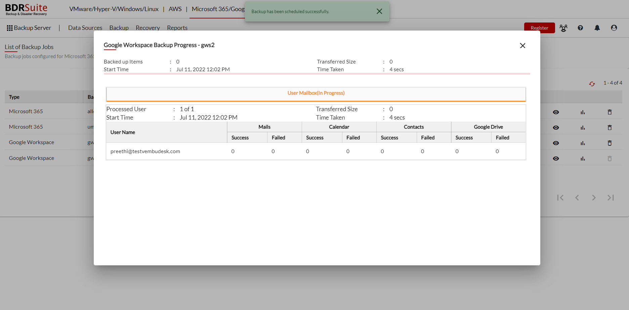This screenshot has width=629, height=310.
Task: Open the Recovery menu
Action: click(x=148, y=28)
